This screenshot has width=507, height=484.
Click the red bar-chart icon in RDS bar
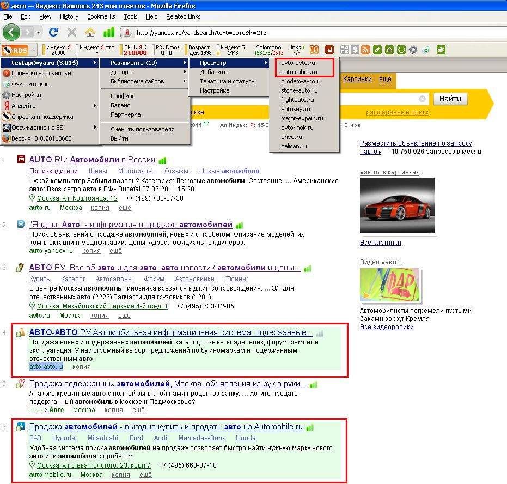[329, 50]
